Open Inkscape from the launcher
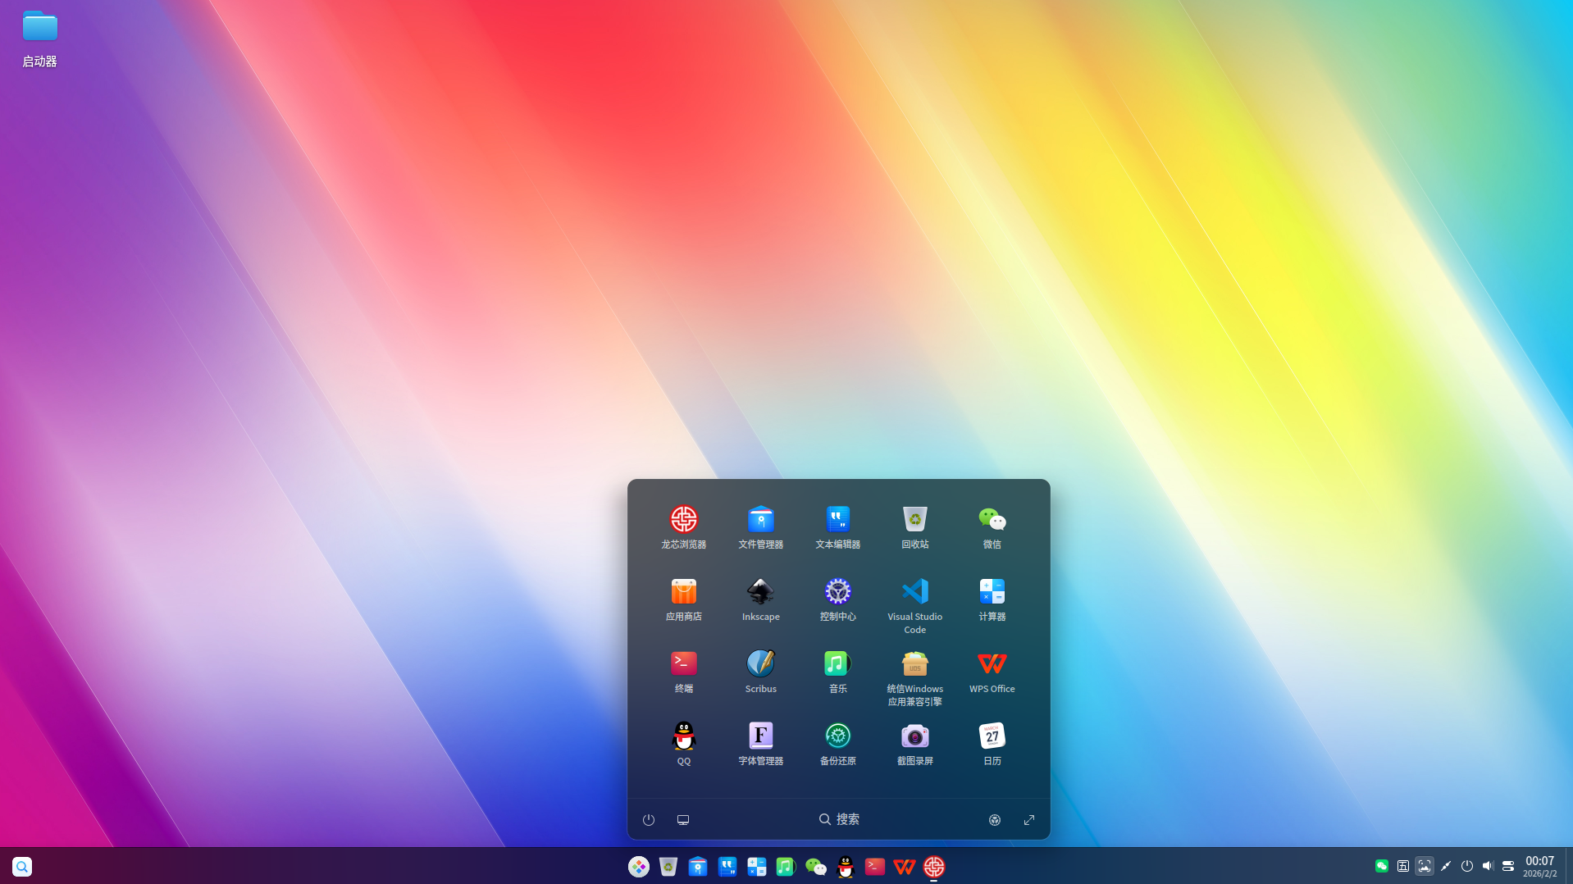1573x884 pixels. (760, 590)
